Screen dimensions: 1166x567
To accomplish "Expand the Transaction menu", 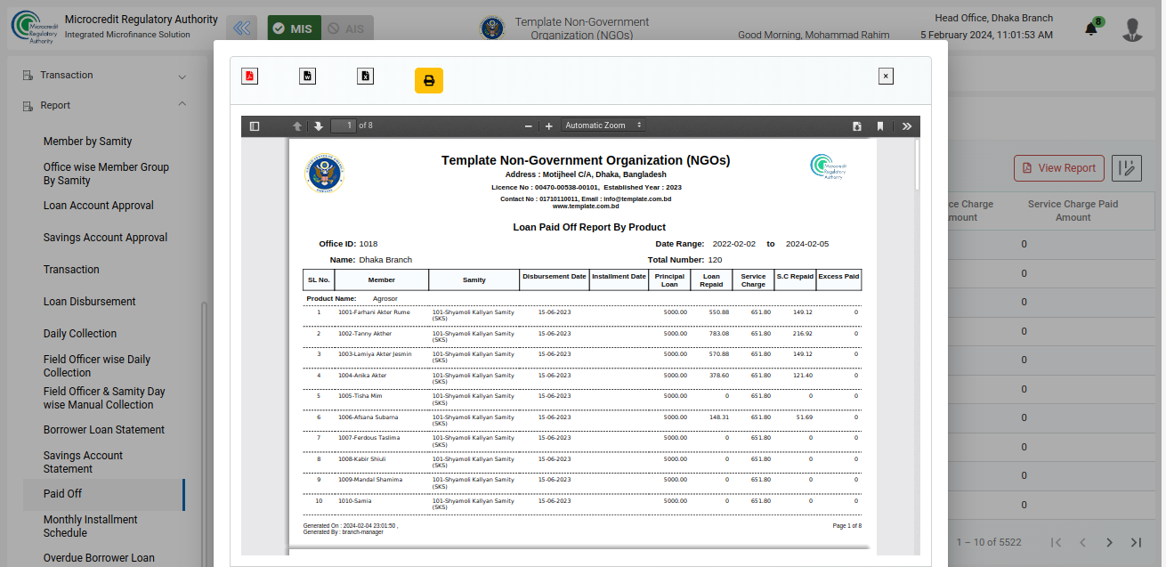I will (105, 75).
